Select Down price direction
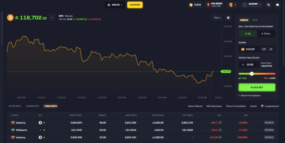285x143 pixels. (x=266, y=34)
